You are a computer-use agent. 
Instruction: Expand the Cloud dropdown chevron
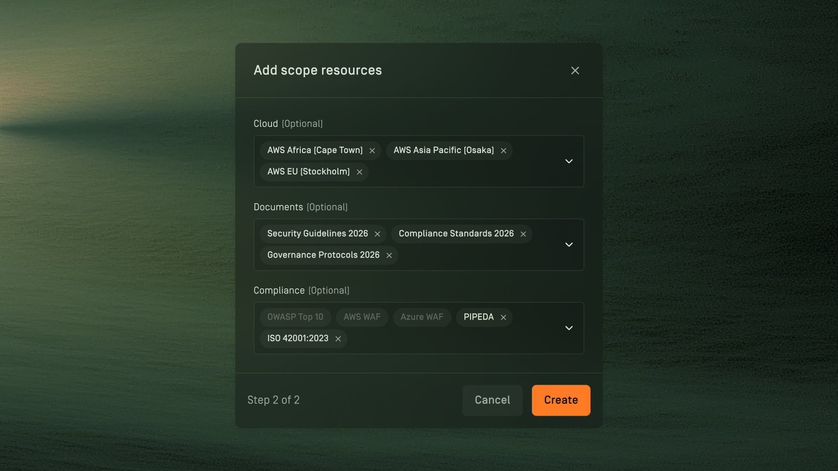569,161
